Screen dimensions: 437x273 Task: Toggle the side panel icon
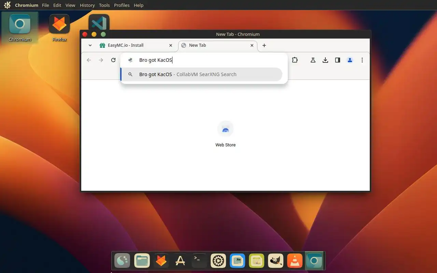click(338, 60)
